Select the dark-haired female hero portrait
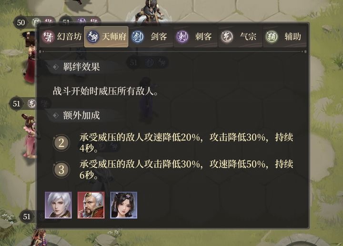 (123, 205)
